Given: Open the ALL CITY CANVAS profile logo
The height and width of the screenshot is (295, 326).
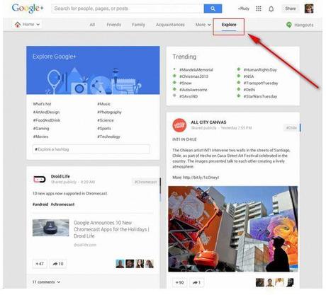Looking at the screenshot, I should 179,125.
